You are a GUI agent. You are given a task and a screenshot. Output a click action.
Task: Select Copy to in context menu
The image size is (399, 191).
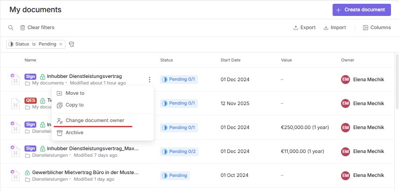(x=74, y=105)
